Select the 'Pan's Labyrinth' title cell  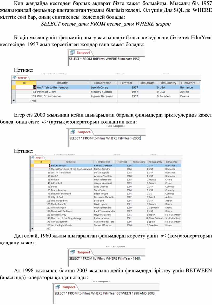pyautogui.click(x=72, y=222)
